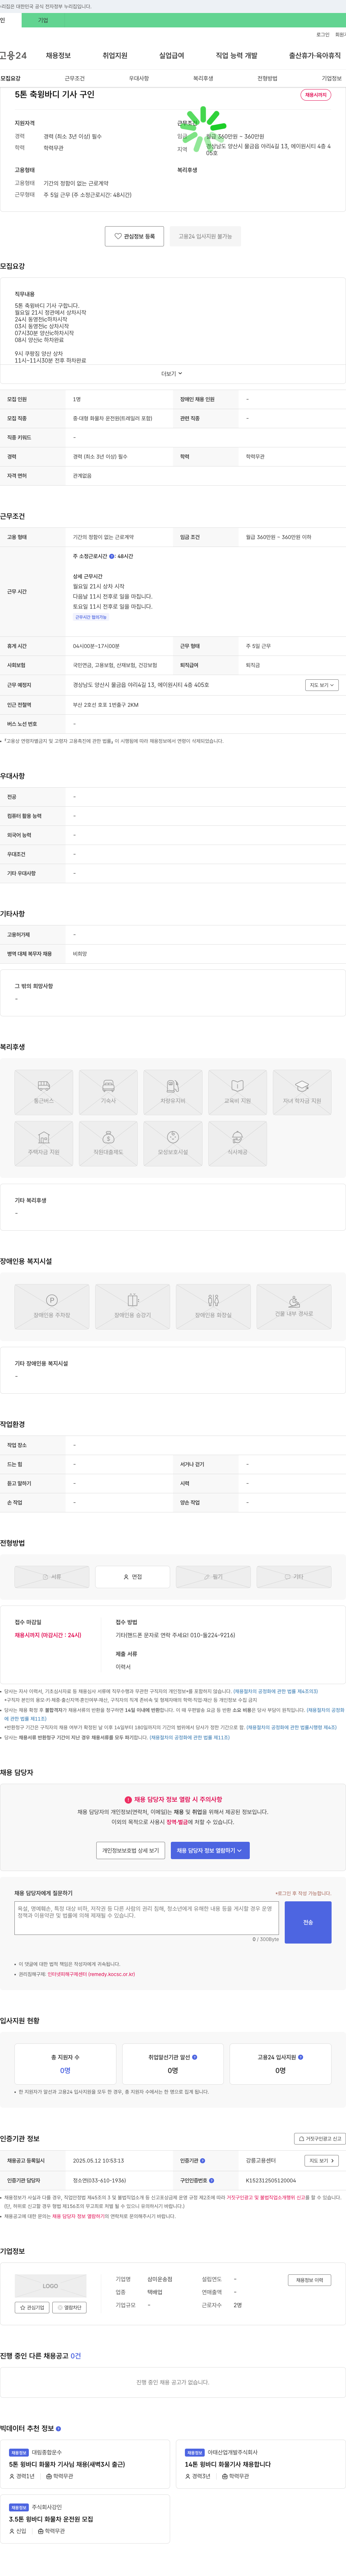Viewport: 346px width, 2576px height.
Task: Click the 고용24 logo
Action: tap(13, 56)
